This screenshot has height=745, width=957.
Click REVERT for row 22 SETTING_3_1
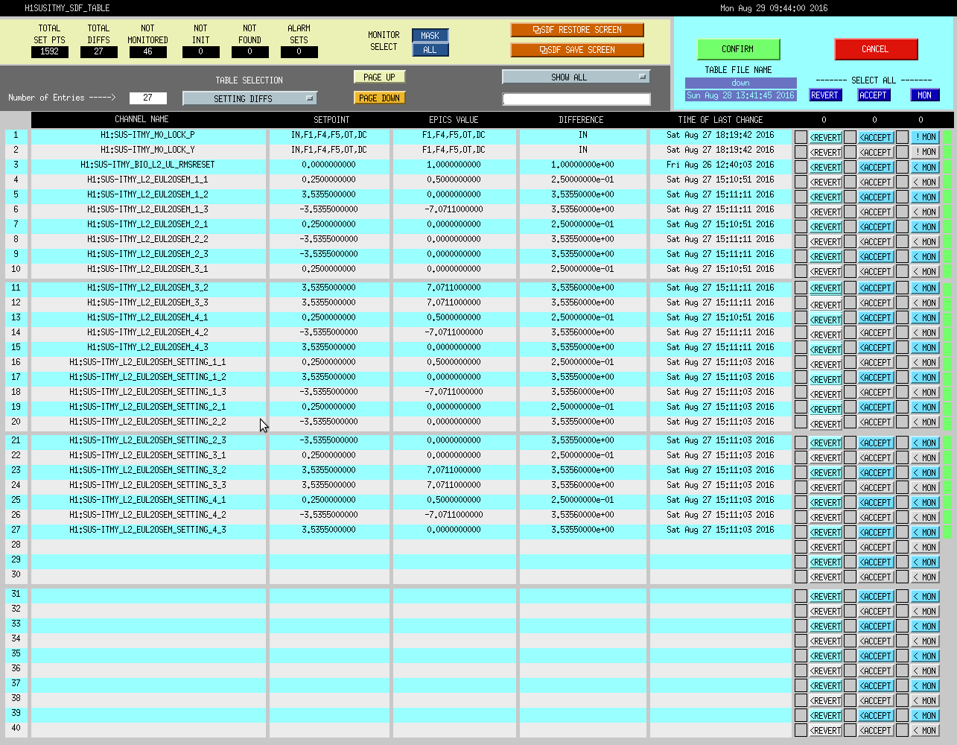pos(825,457)
